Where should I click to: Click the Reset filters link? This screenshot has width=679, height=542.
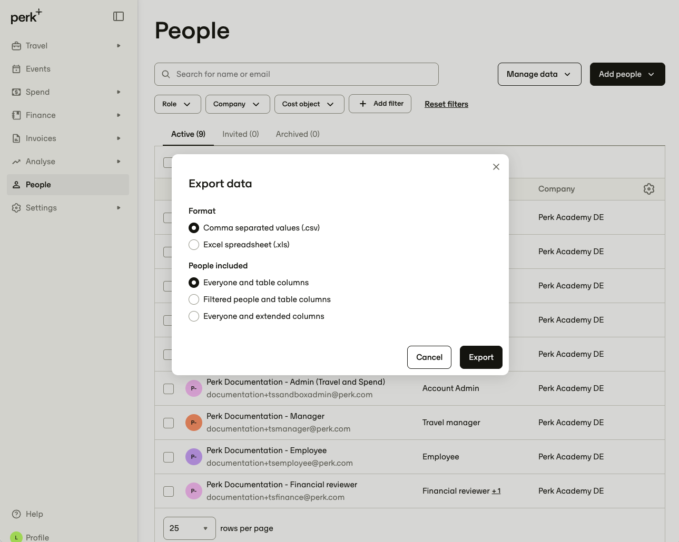[x=446, y=104]
